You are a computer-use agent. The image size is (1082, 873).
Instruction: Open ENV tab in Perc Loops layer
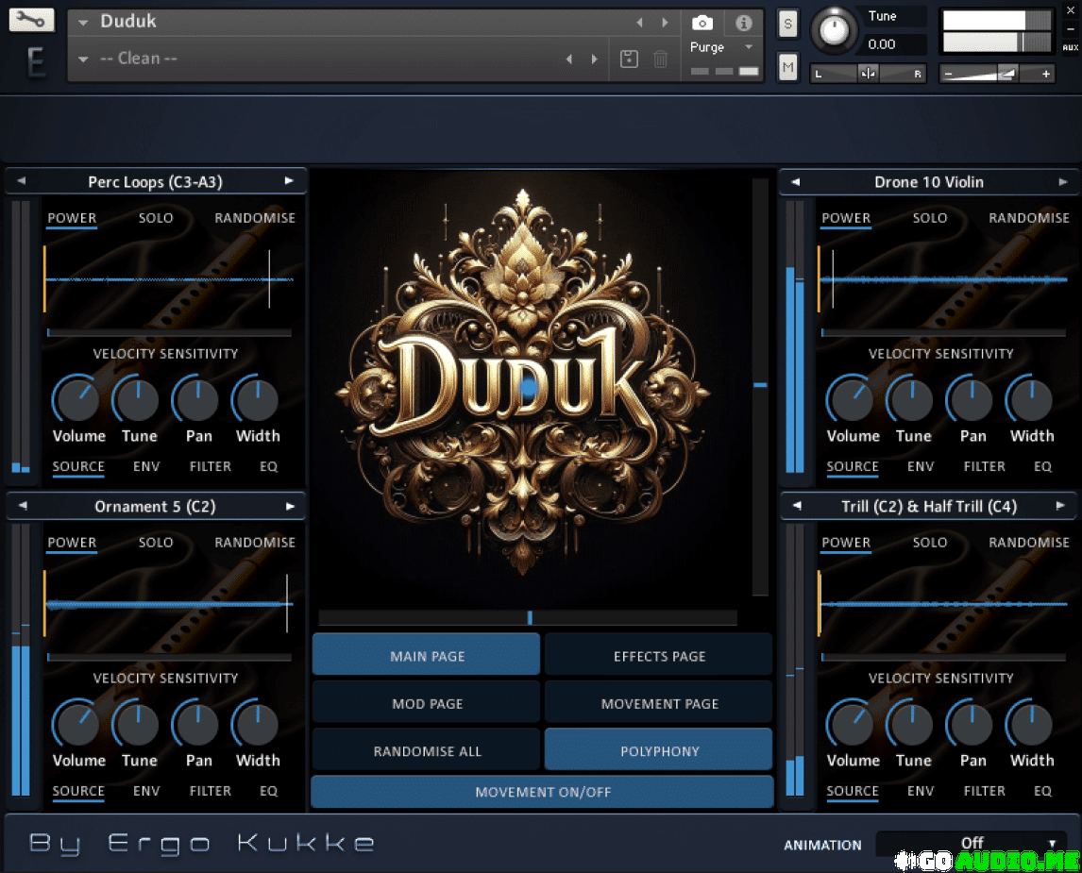[146, 466]
